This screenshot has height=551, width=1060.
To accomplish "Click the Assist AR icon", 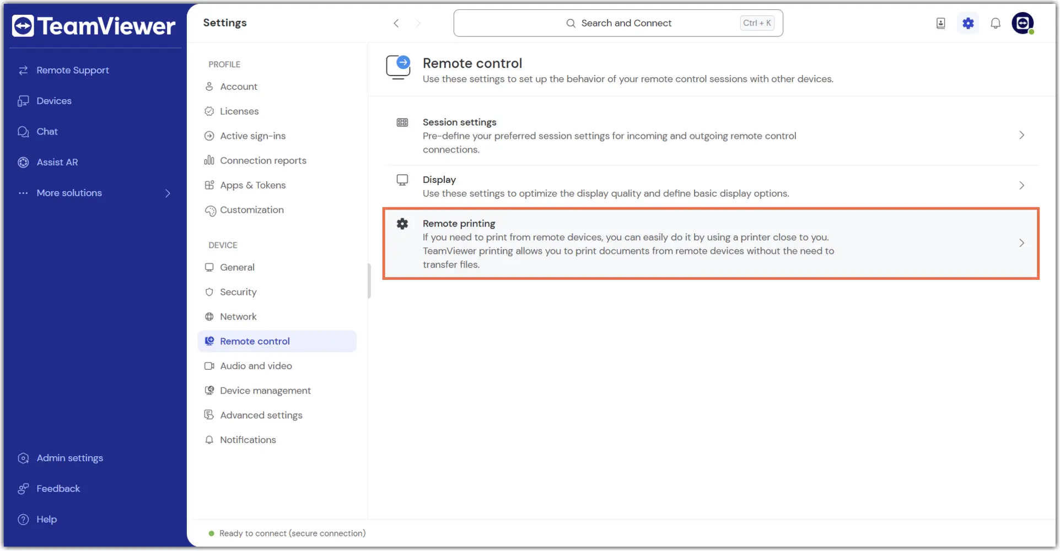I will [23, 163].
